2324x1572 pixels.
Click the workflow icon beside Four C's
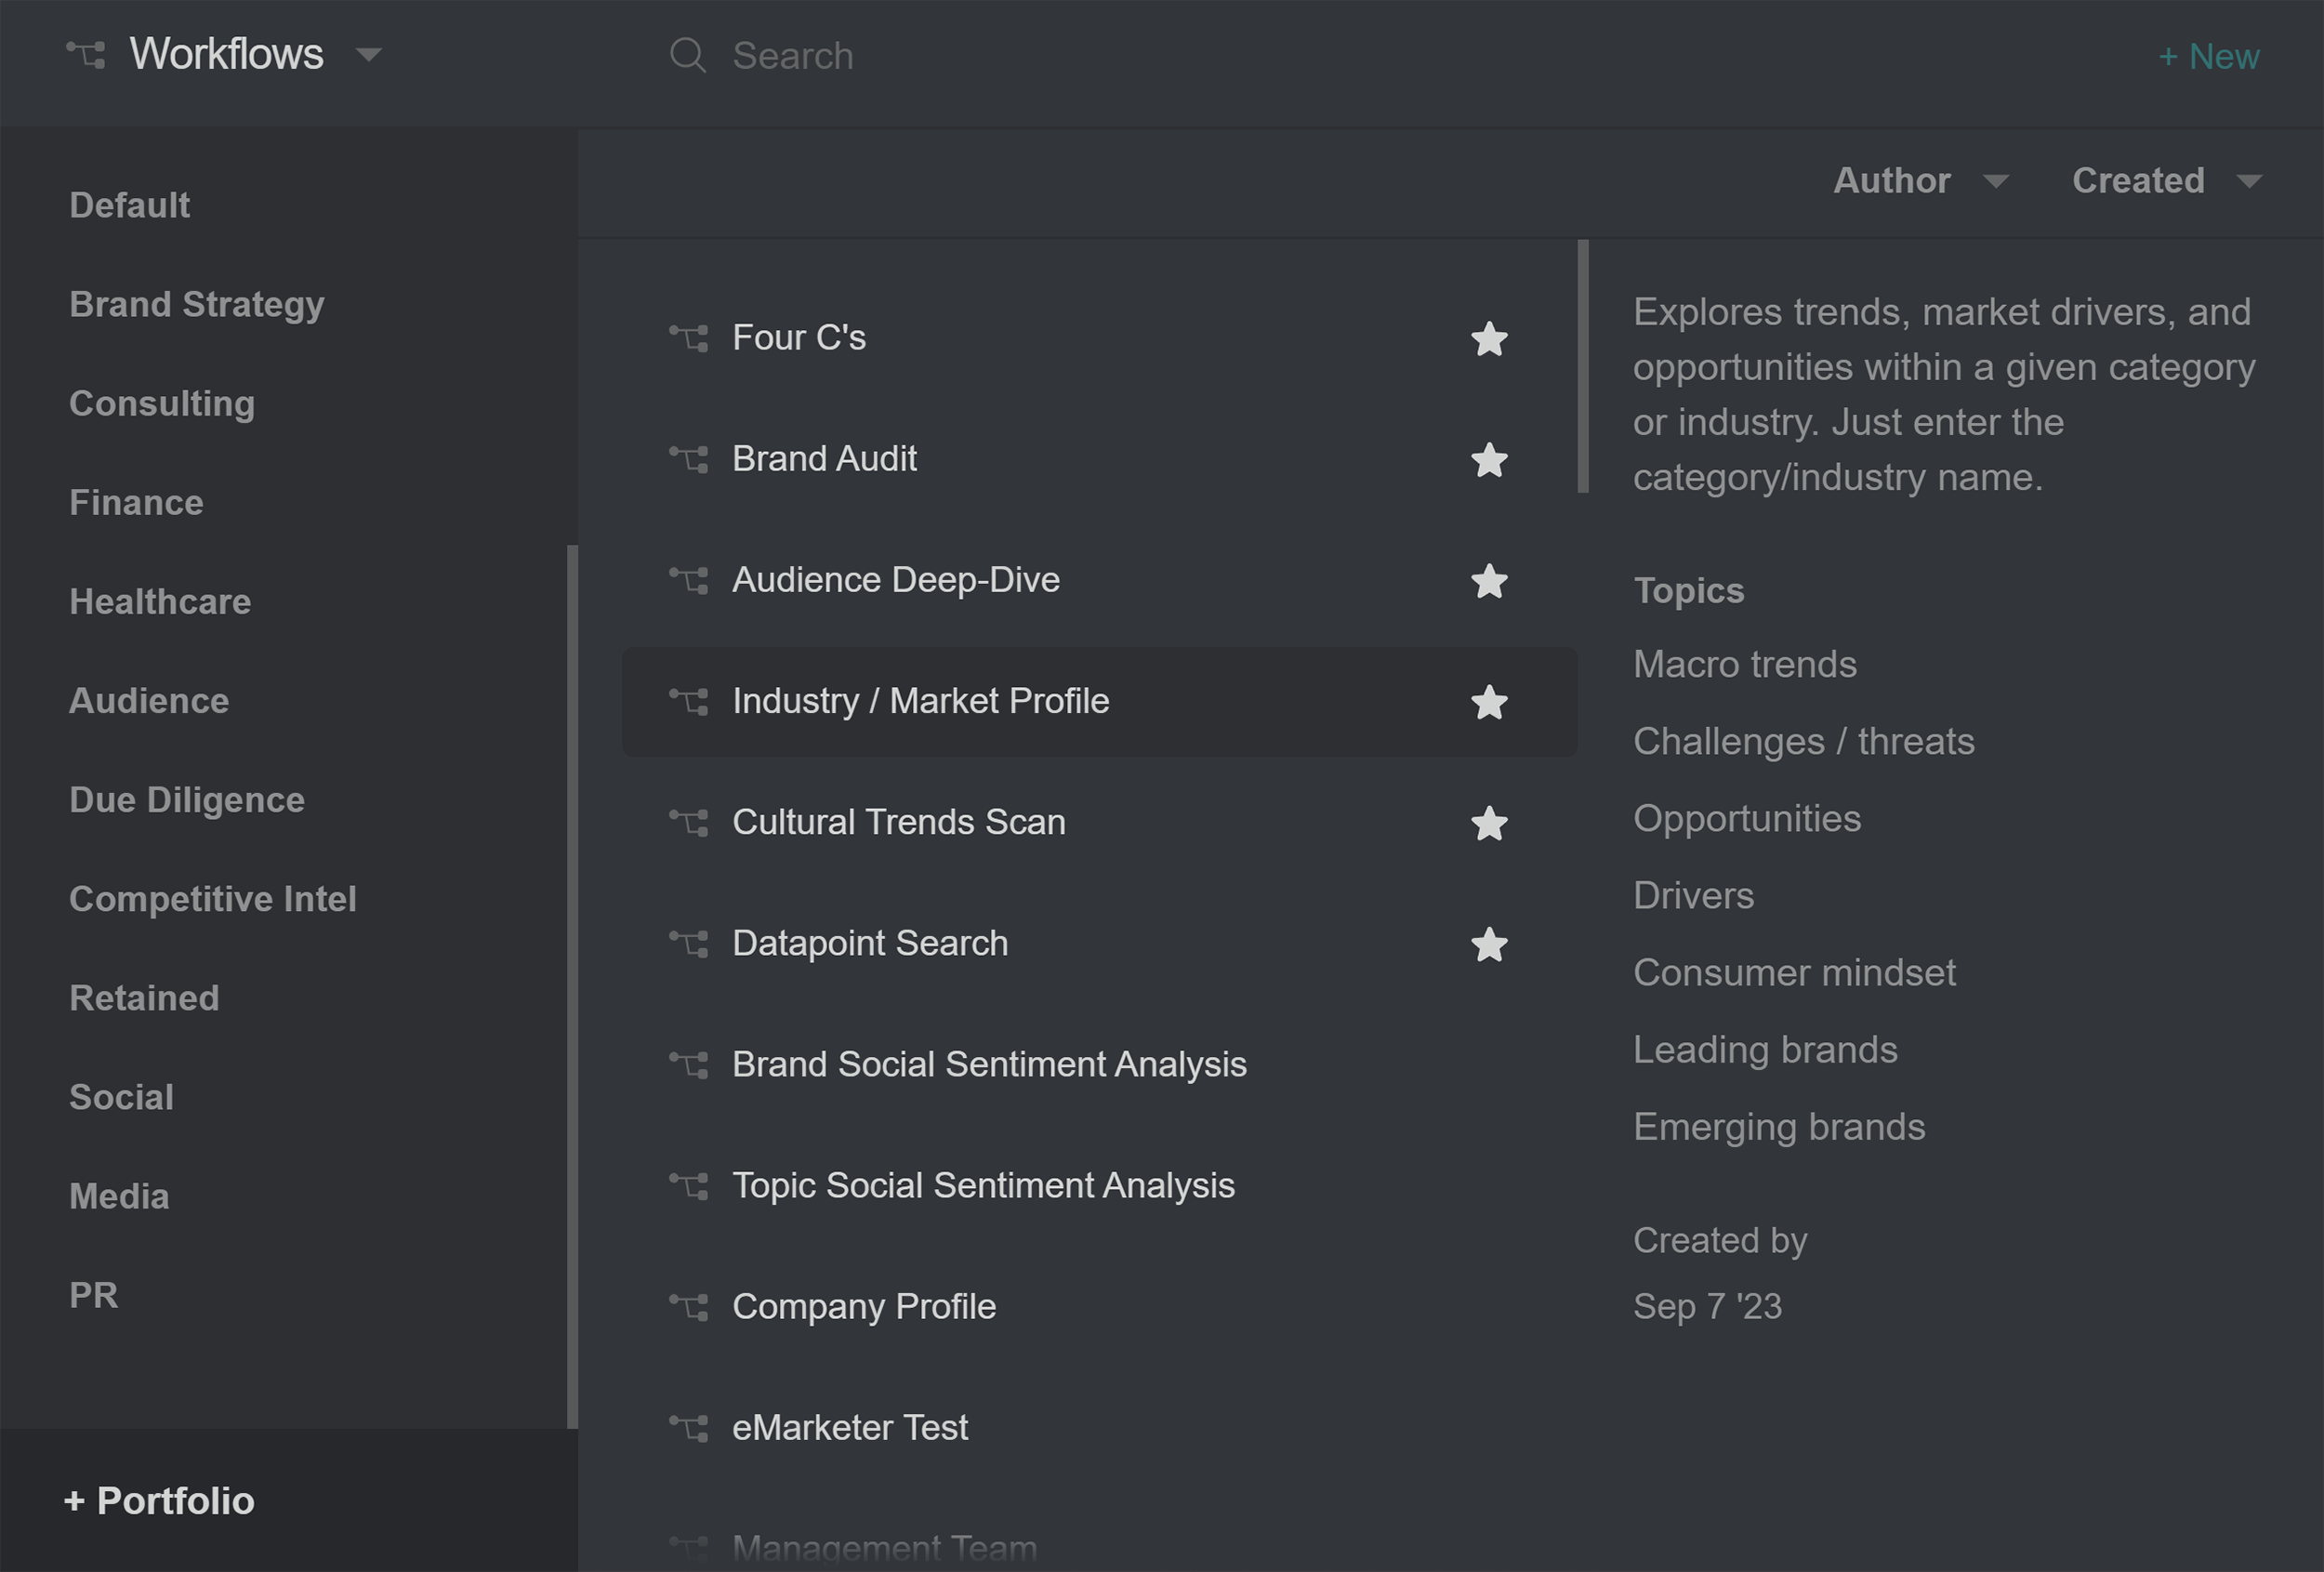[689, 338]
